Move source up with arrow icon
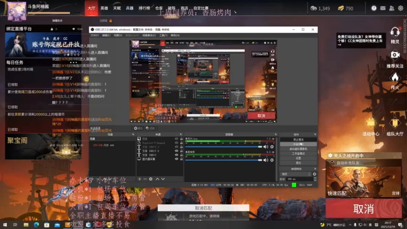407x229 pixels. pyautogui.click(x=157, y=179)
